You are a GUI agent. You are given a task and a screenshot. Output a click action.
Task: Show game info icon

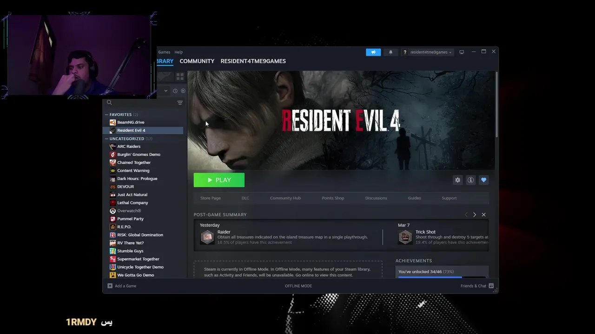(x=470, y=180)
